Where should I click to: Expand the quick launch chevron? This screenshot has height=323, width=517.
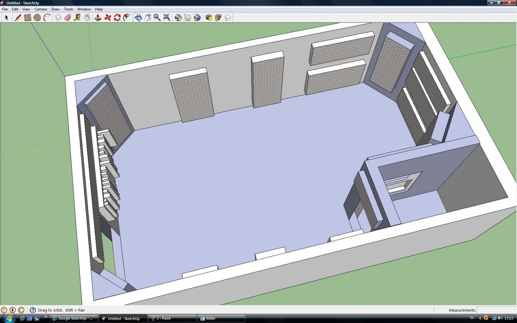click(x=46, y=317)
